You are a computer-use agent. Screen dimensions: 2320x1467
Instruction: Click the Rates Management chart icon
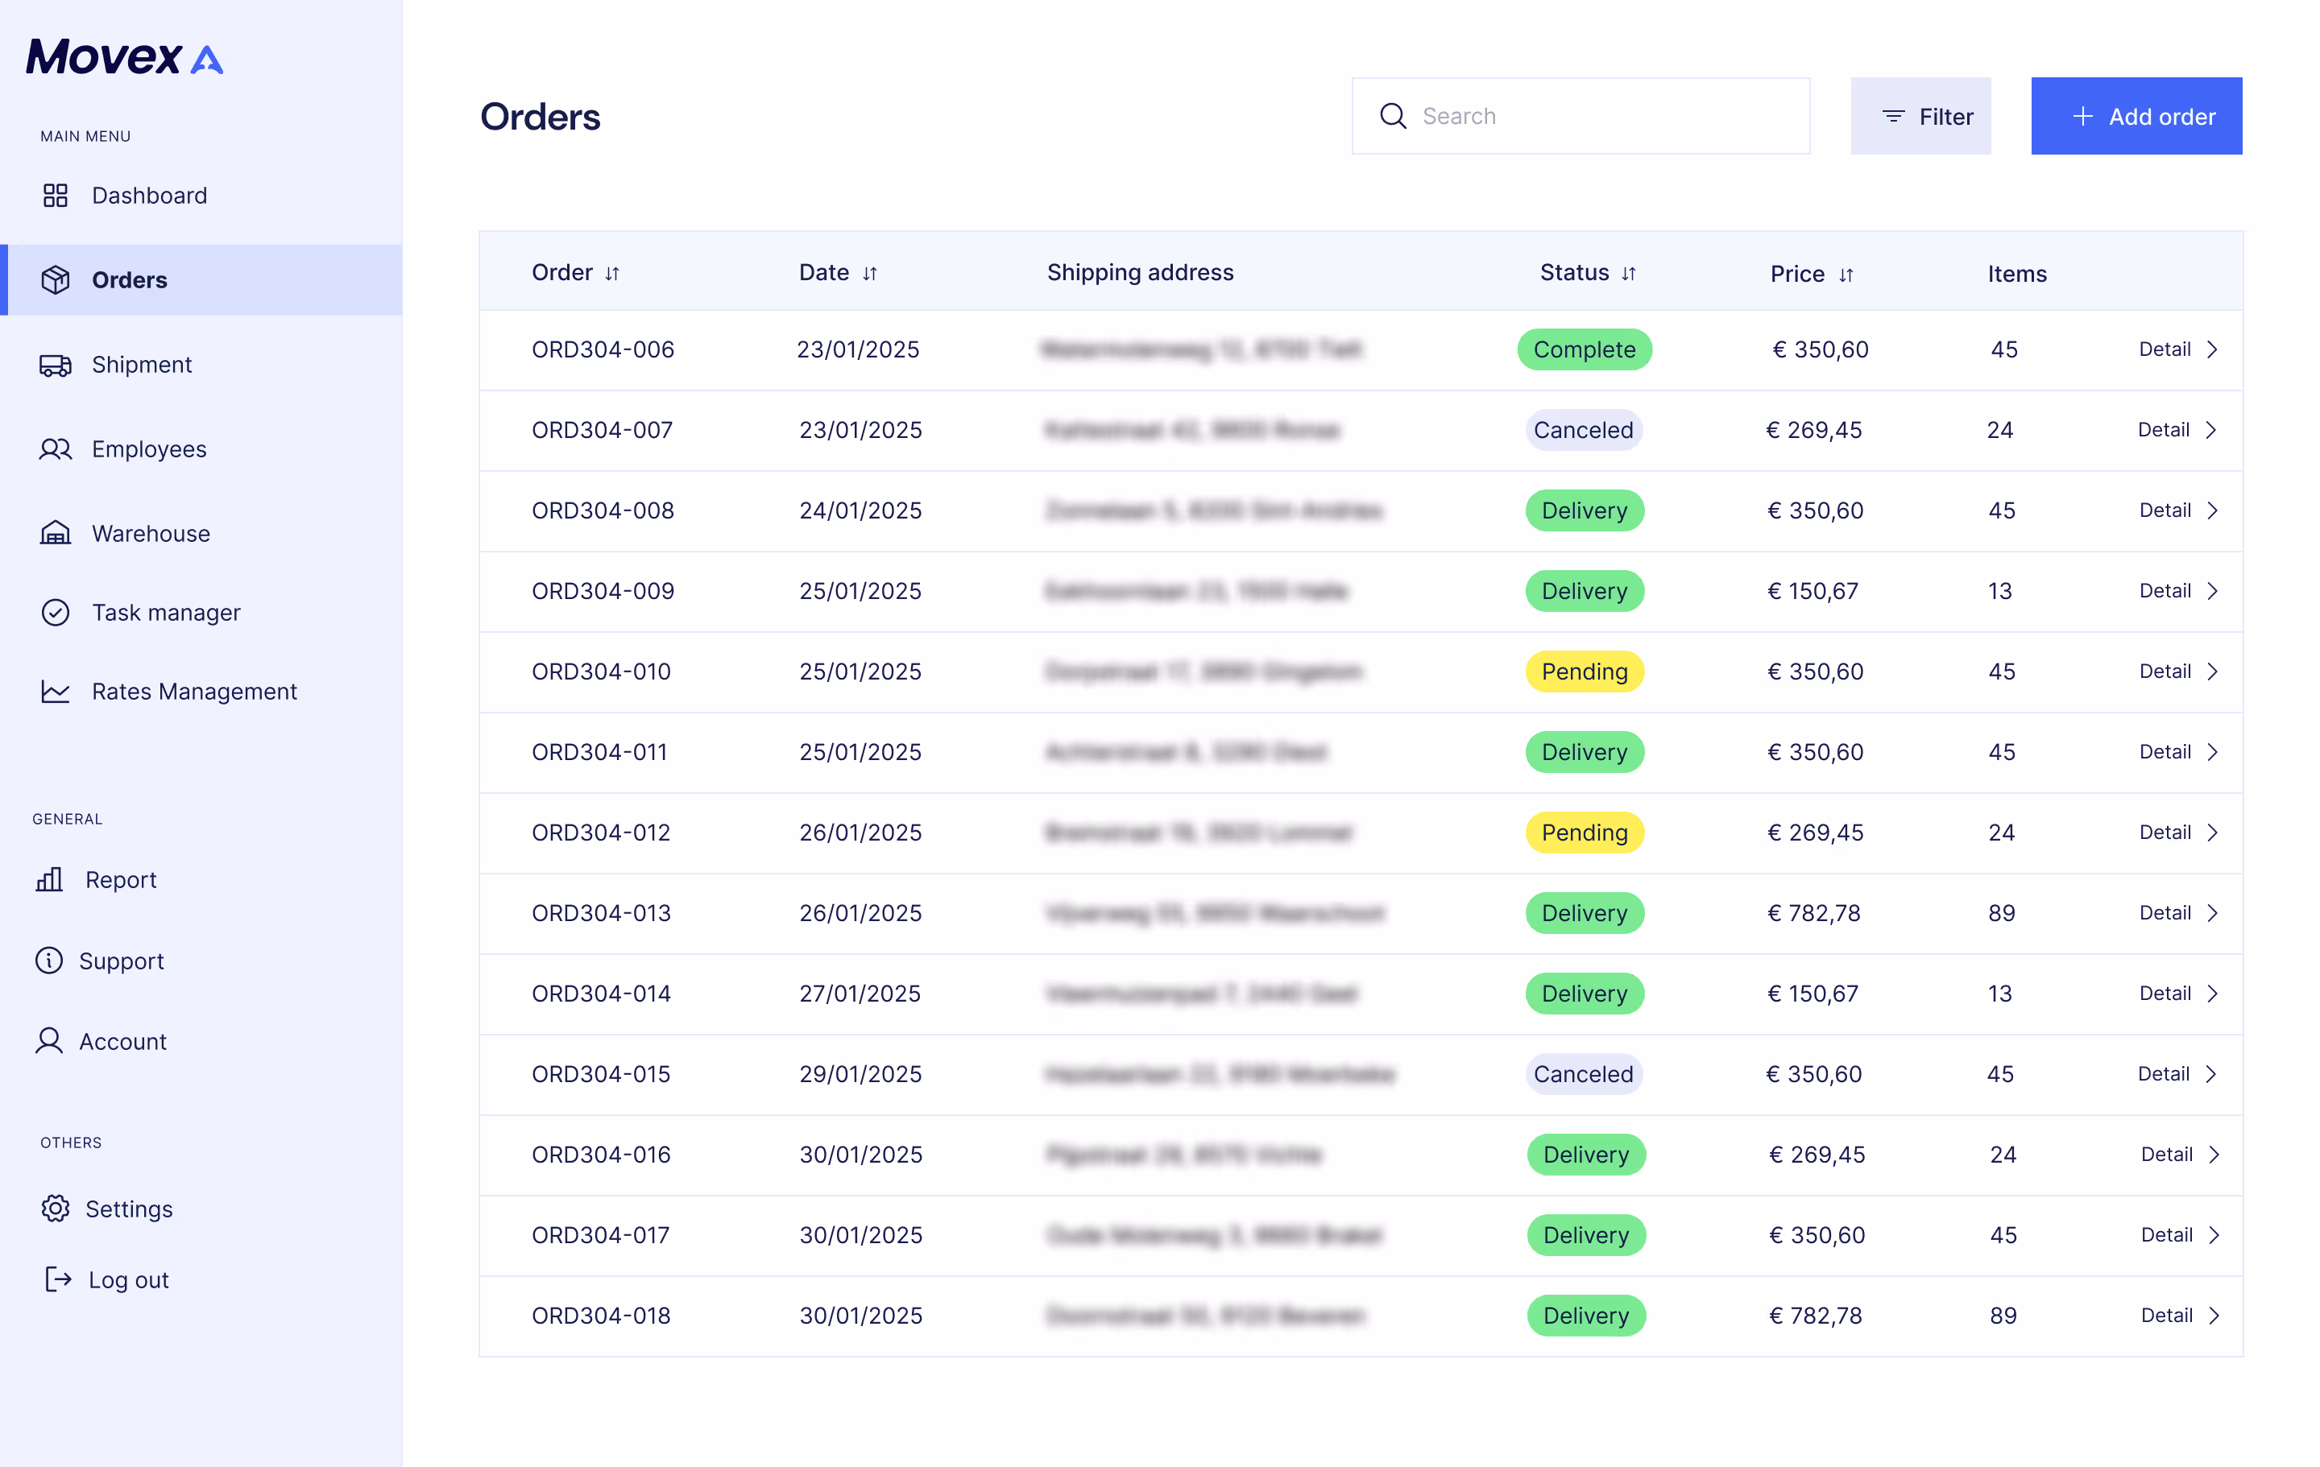tap(55, 692)
